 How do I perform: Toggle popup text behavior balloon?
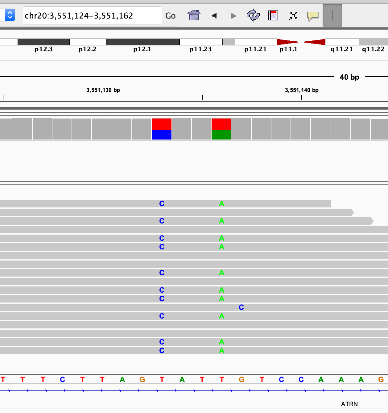click(313, 15)
